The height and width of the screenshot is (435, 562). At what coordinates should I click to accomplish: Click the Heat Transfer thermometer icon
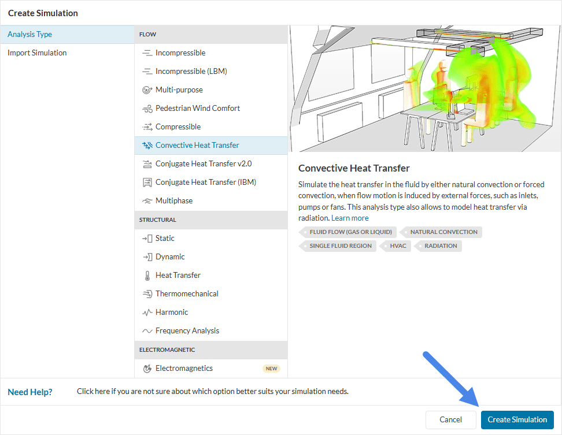[x=147, y=276]
